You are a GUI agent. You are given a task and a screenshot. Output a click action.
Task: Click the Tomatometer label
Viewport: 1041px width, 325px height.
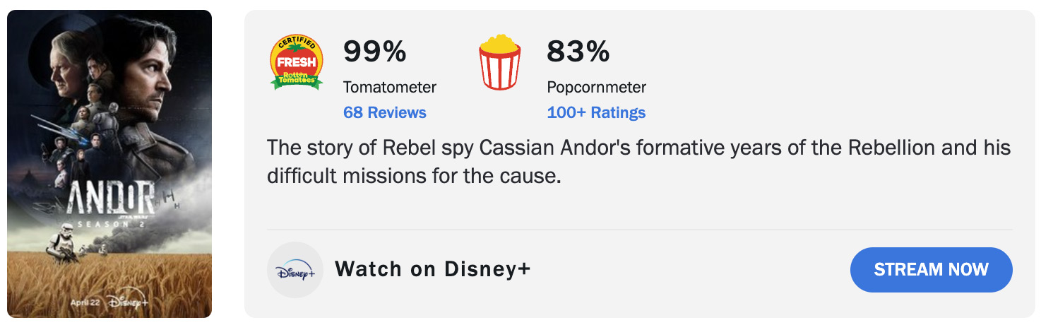(390, 88)
